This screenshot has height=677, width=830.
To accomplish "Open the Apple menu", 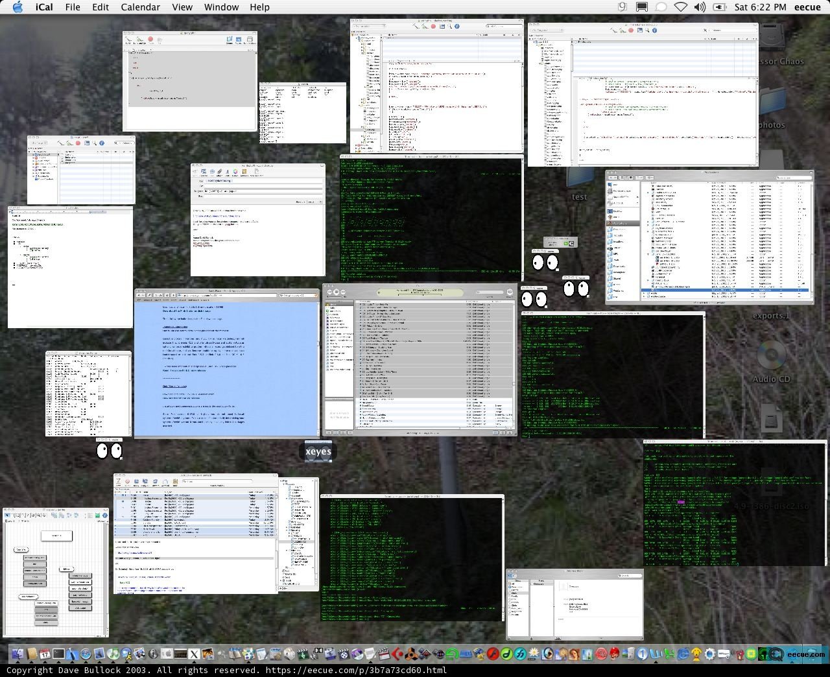I will tap(18, 7).
